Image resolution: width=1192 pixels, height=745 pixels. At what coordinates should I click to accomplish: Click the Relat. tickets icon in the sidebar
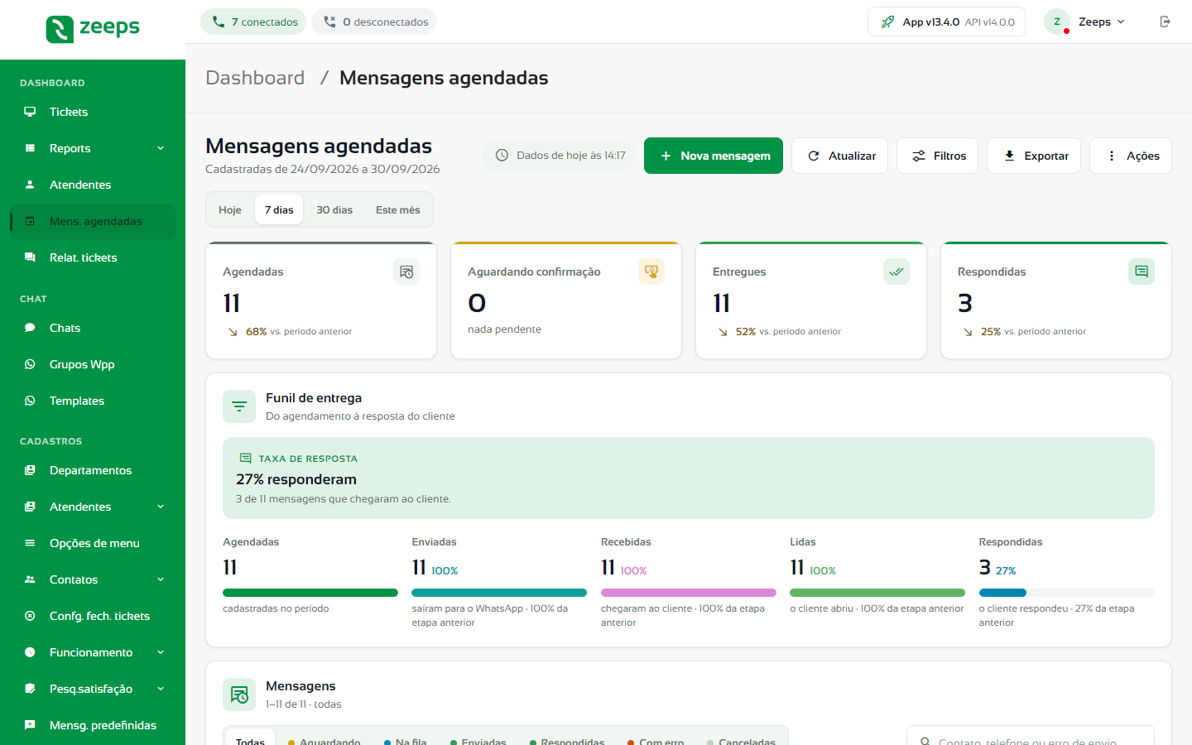(x=30, y=257)
